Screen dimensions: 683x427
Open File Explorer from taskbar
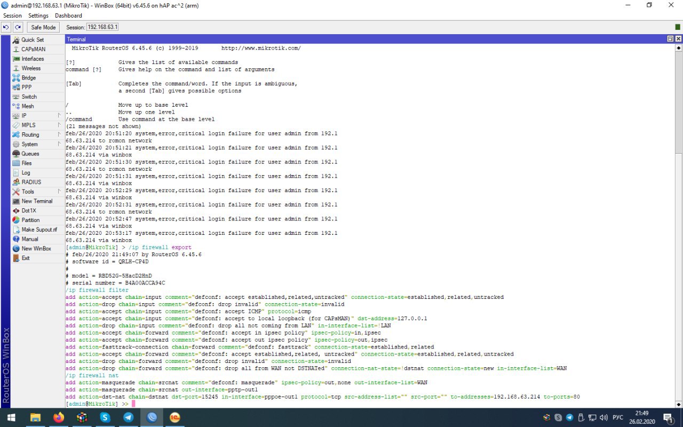[x=35, y=417]
